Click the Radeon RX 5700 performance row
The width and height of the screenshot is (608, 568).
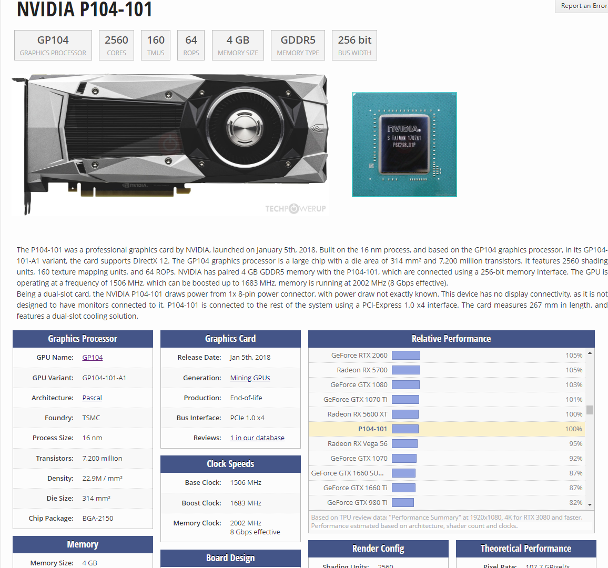pyautogui.click(x=447, y=370)
